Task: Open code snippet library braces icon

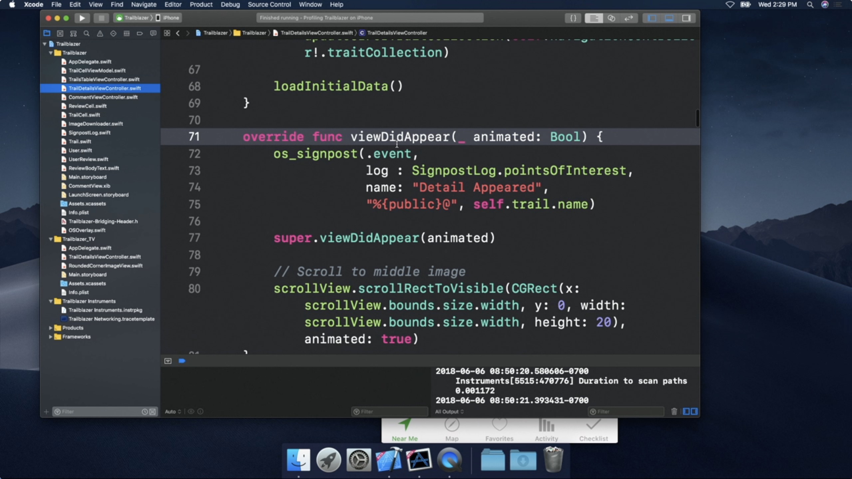Action: pyautogui.click(x=573, y=18)
